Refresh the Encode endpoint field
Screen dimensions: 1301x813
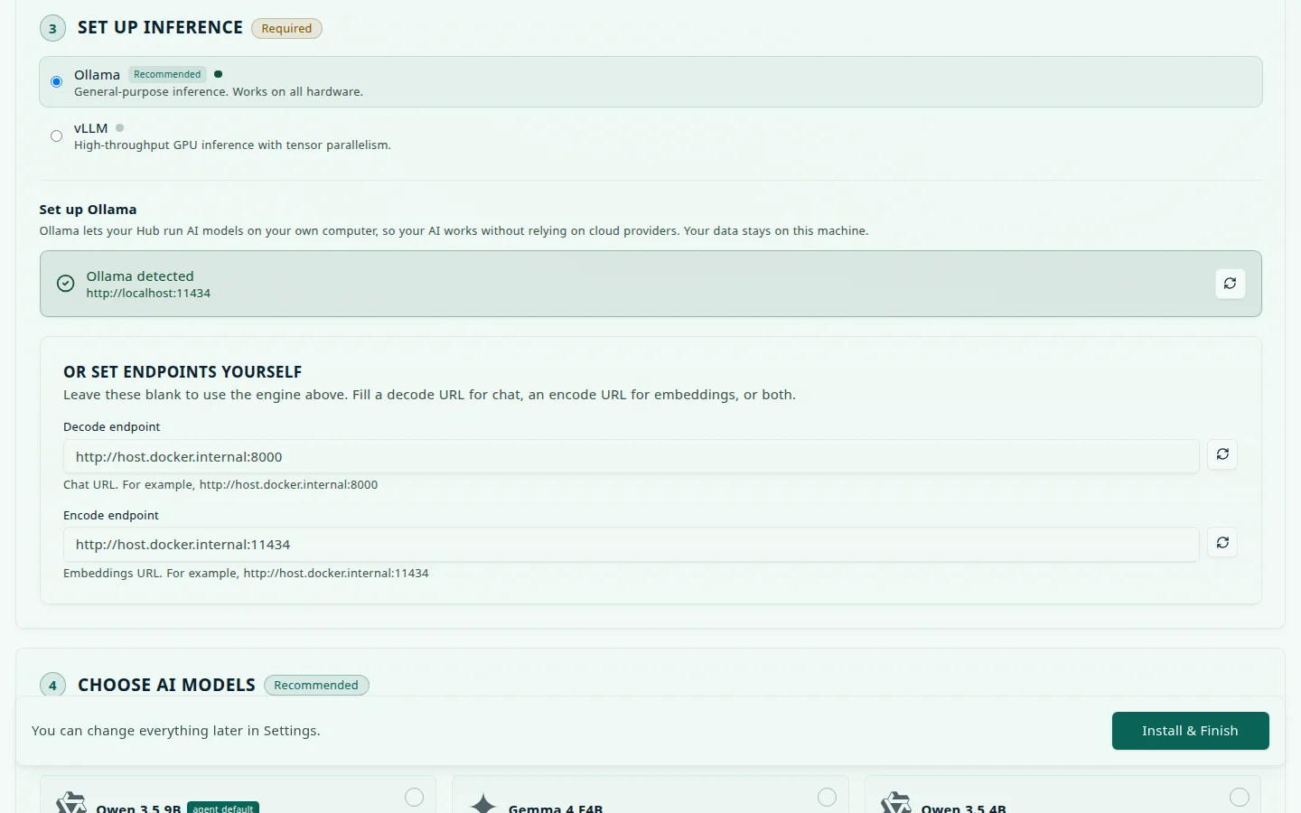coord(1222,543)
